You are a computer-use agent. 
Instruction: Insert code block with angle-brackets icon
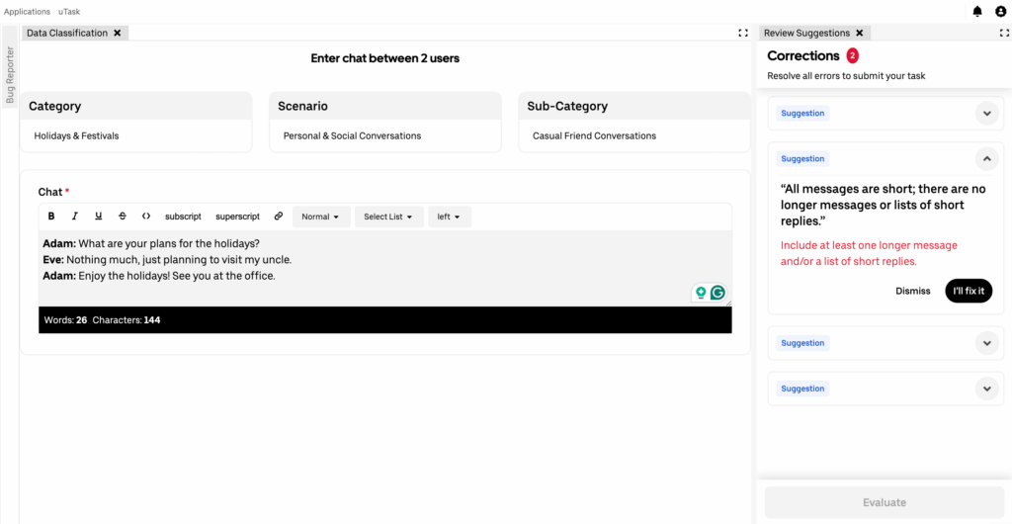[x=145, y=217]
